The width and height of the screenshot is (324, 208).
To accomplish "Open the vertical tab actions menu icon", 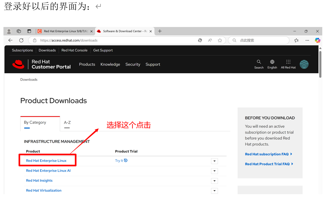I will [29, 31].
